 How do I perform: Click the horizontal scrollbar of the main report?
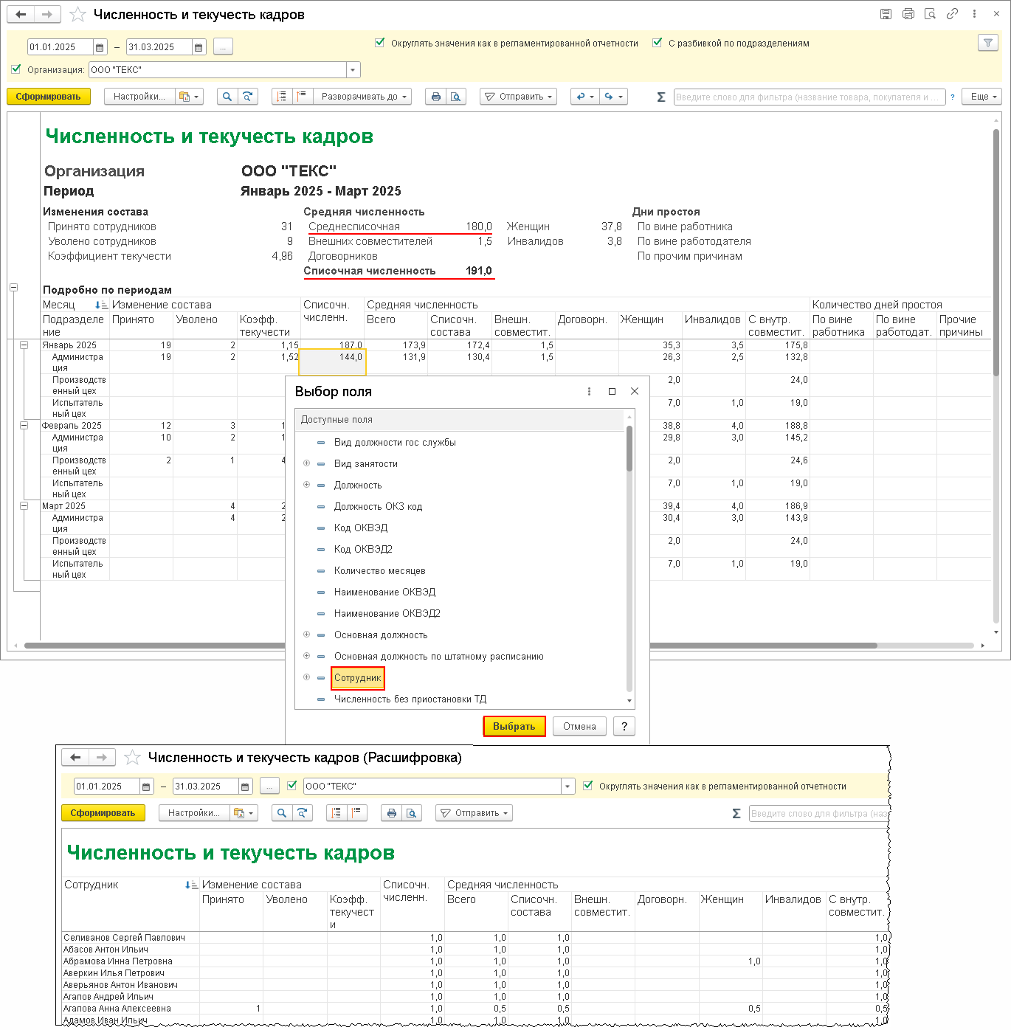pyautogui.click(x=450, y=646)
